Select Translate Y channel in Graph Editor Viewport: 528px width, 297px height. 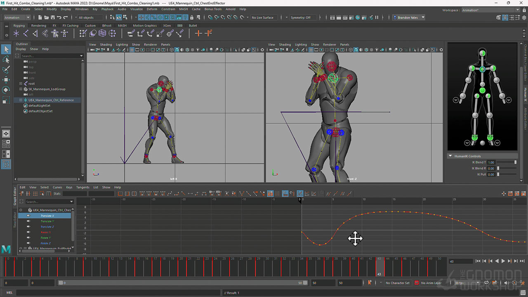tap(47, 222)
